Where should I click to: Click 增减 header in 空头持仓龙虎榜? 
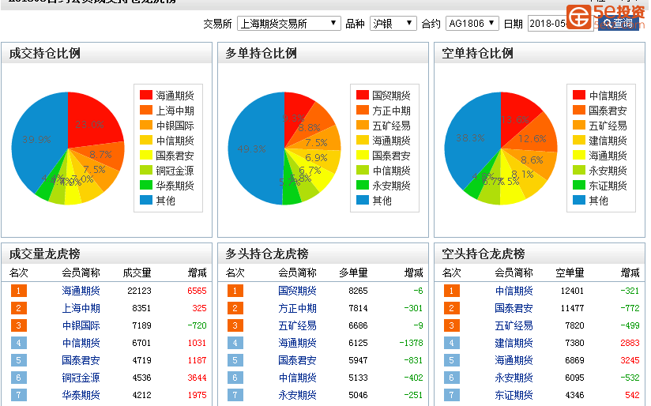[x=630, y=273]
